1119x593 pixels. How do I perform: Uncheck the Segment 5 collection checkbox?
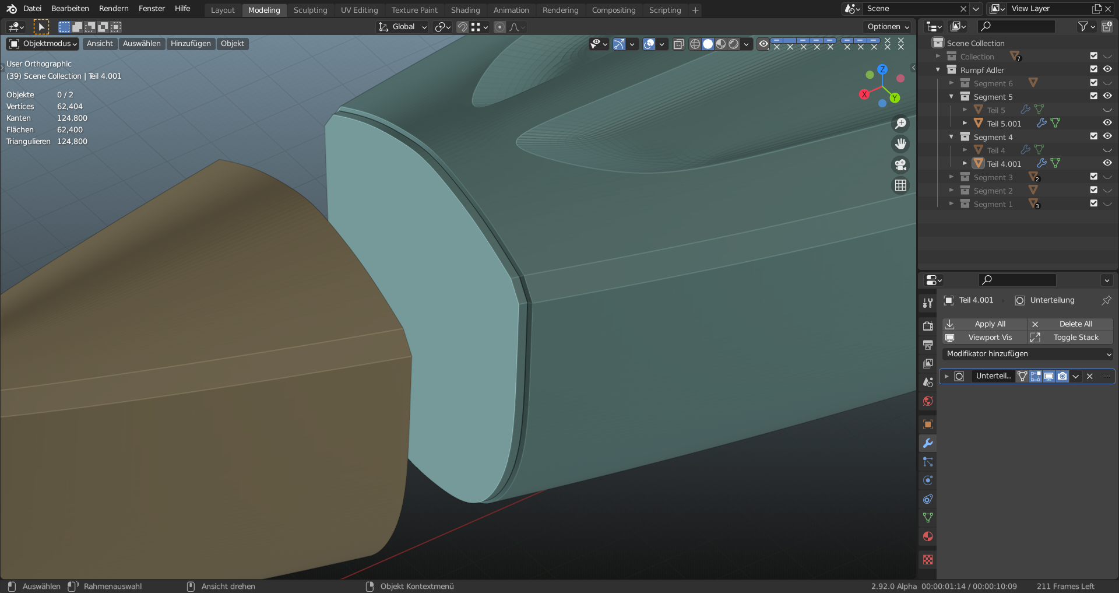click(1093, 96)
